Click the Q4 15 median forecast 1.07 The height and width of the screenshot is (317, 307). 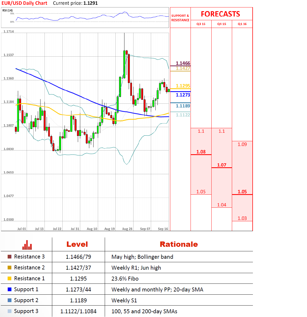point(221,165)
